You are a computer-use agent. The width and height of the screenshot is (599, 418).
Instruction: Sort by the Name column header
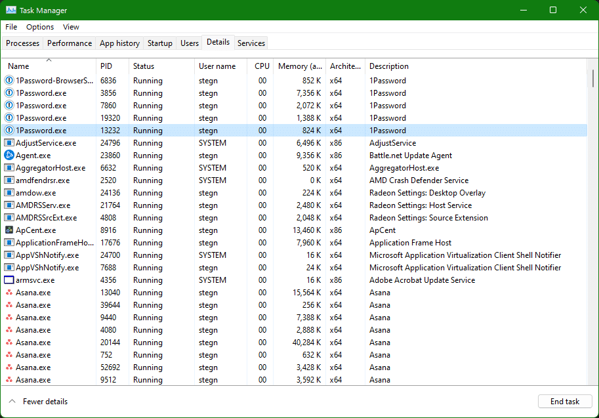49,66
